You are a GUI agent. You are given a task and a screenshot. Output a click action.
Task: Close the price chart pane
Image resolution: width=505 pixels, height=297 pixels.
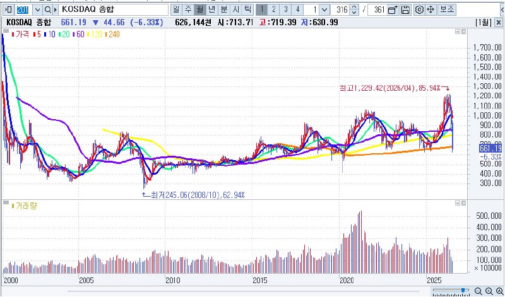463,32
